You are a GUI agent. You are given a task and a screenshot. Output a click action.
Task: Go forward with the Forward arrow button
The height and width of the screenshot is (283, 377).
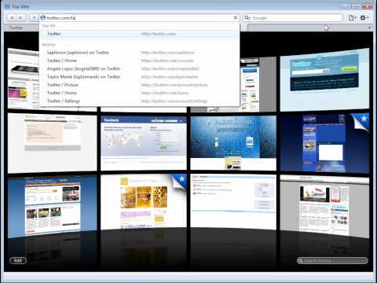click(20, 17)
